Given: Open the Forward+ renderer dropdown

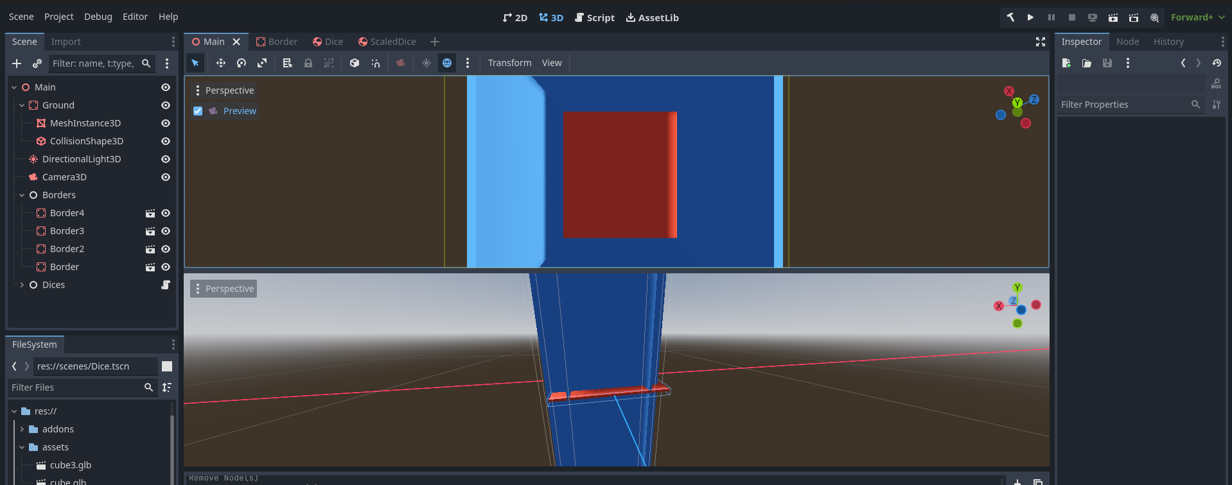Looking at the screenshot, I should coord(1197,17).
